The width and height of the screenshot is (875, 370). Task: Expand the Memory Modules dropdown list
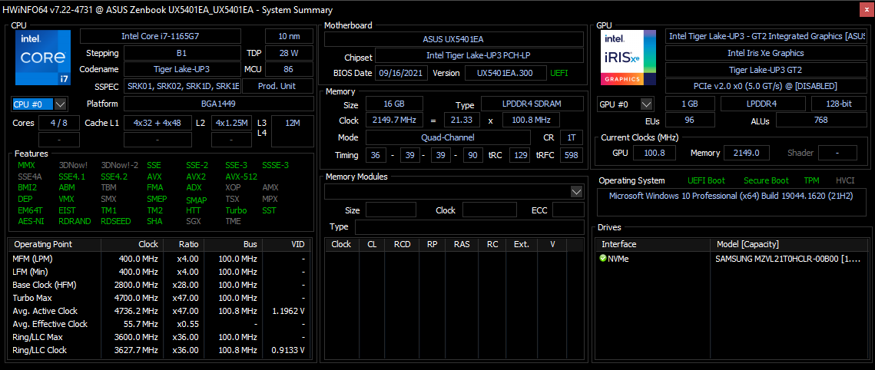576,192
